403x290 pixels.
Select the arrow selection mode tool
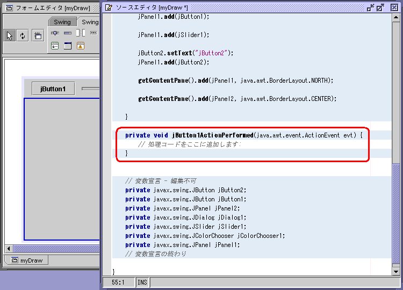click(x=10, y=35)
